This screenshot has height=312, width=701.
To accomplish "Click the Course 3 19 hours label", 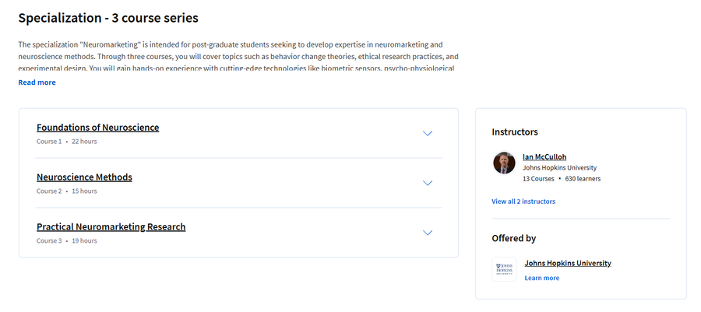I will (x=67, y=240).
